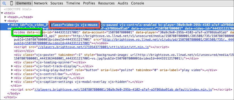This screenshot has width=234, height=100.
Task: Expand the vjs-control-bar div
Action: coord(12,74)
